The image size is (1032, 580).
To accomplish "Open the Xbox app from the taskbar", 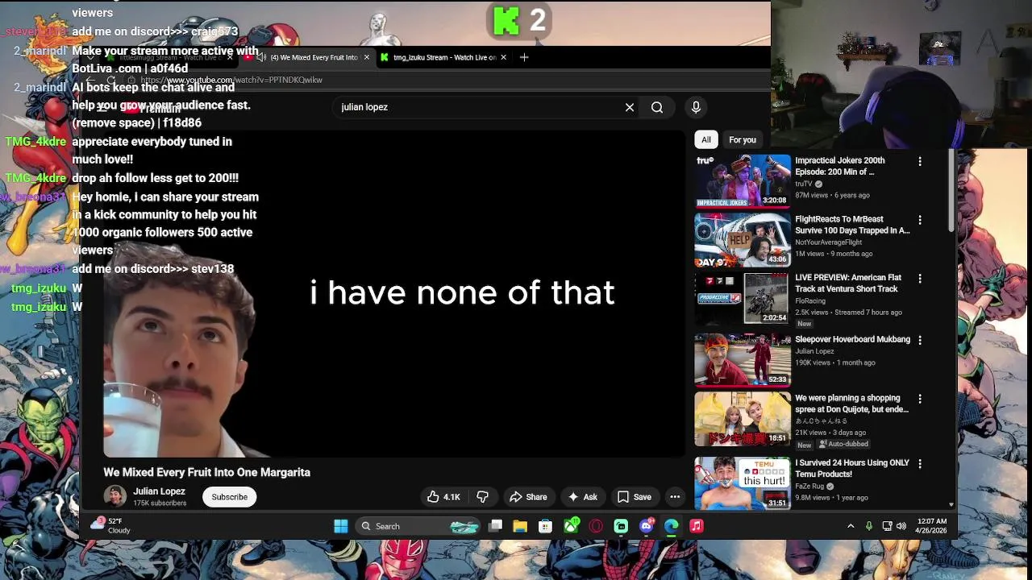I will (571, 526).
